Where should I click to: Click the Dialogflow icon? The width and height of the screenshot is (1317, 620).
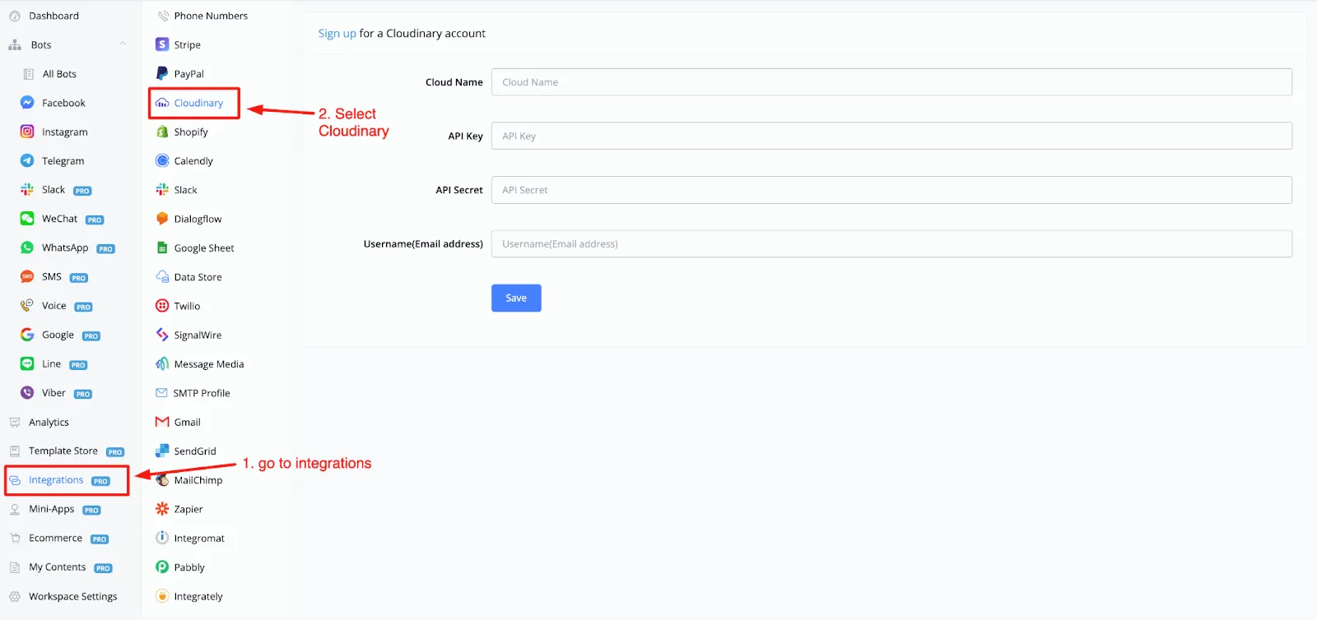tap(162, 219)
